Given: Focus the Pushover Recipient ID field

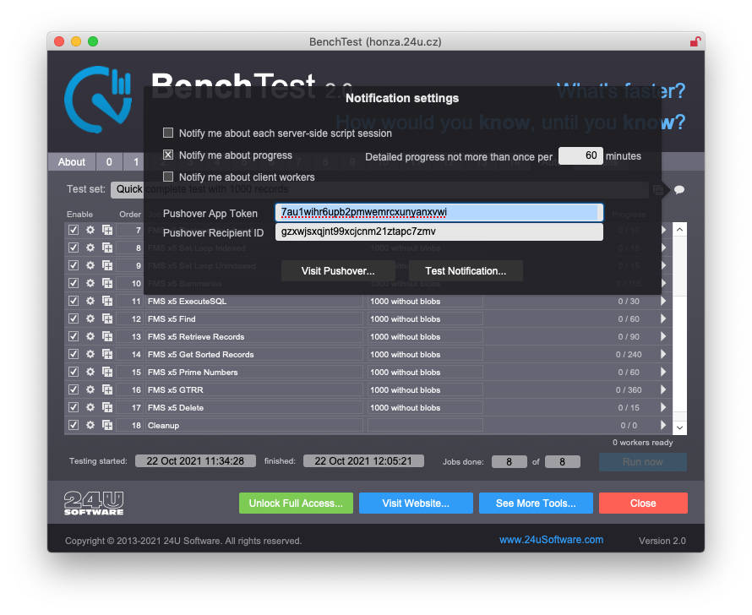Looking at the screenshot, I should (x=439, y=231).
